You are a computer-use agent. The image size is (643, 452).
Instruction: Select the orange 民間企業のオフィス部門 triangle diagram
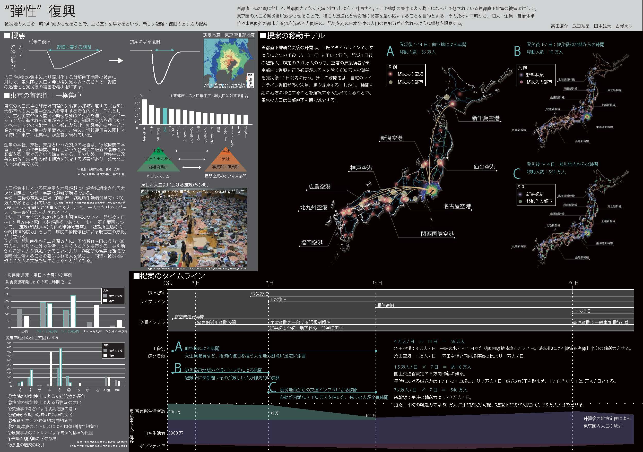[x=226, y=159]
